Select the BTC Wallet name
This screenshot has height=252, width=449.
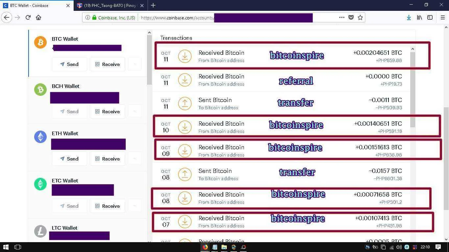[65, 39]
